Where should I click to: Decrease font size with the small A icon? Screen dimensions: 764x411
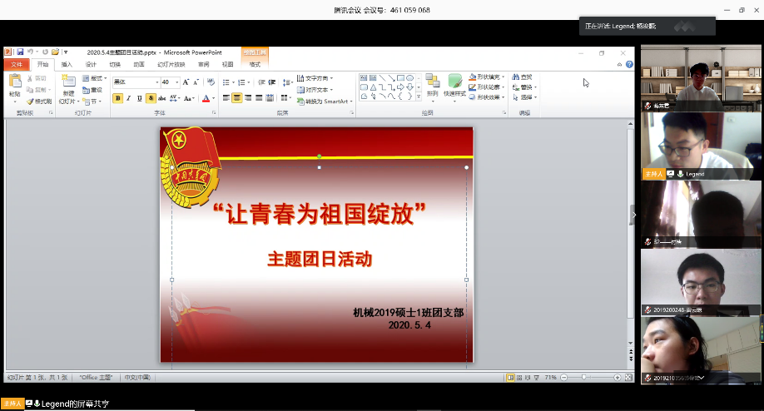pos(196,82)
